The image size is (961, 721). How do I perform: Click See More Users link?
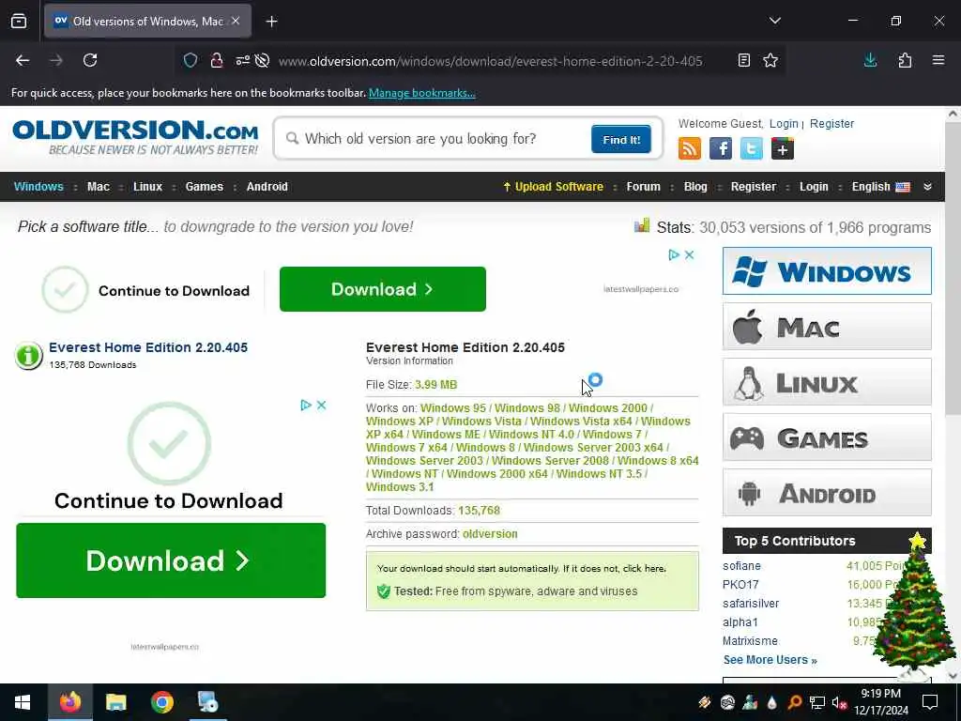pyautogui.click(x=770, y=660)
